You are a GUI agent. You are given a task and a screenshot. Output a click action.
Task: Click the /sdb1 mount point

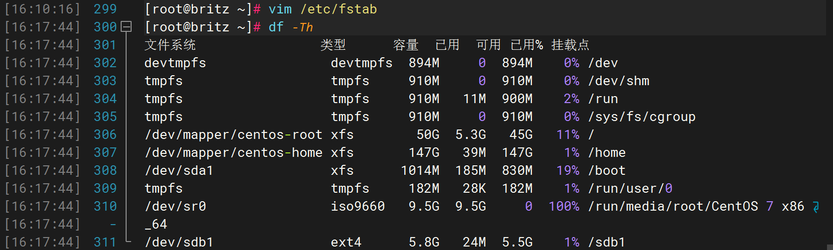(x=607, y=242)
